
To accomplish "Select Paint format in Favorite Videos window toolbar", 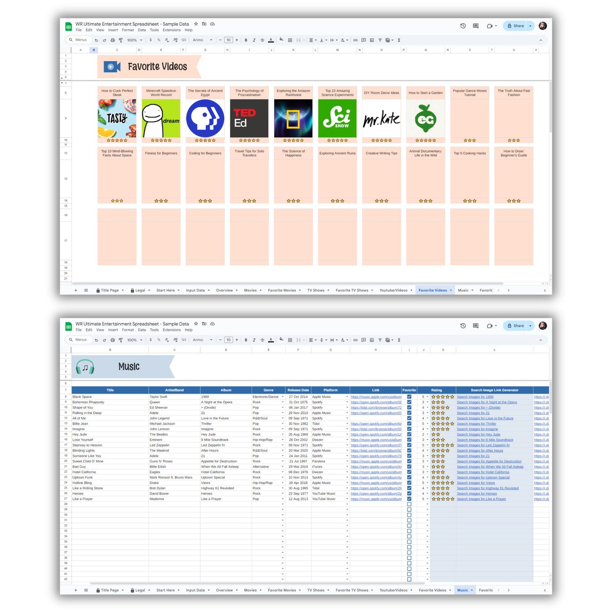I will [x=121, y=40].
